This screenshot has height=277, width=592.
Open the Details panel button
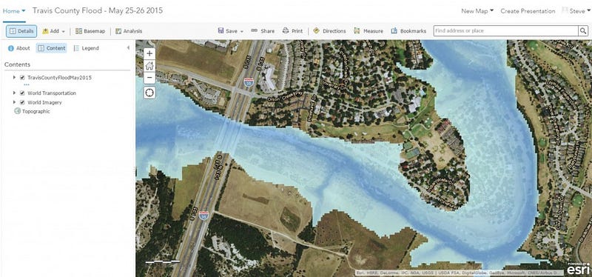pos(21,31)
